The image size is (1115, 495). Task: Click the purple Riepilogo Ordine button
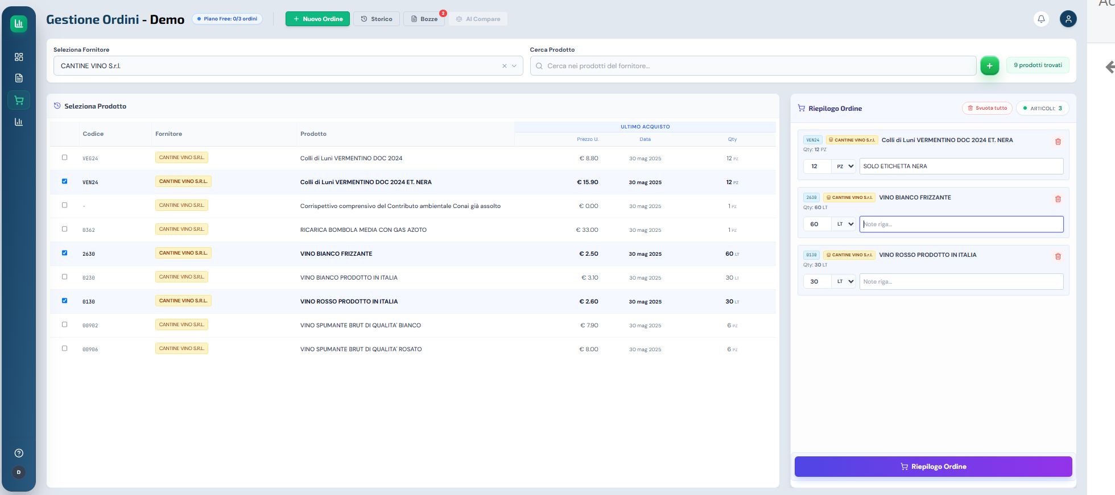933,467
